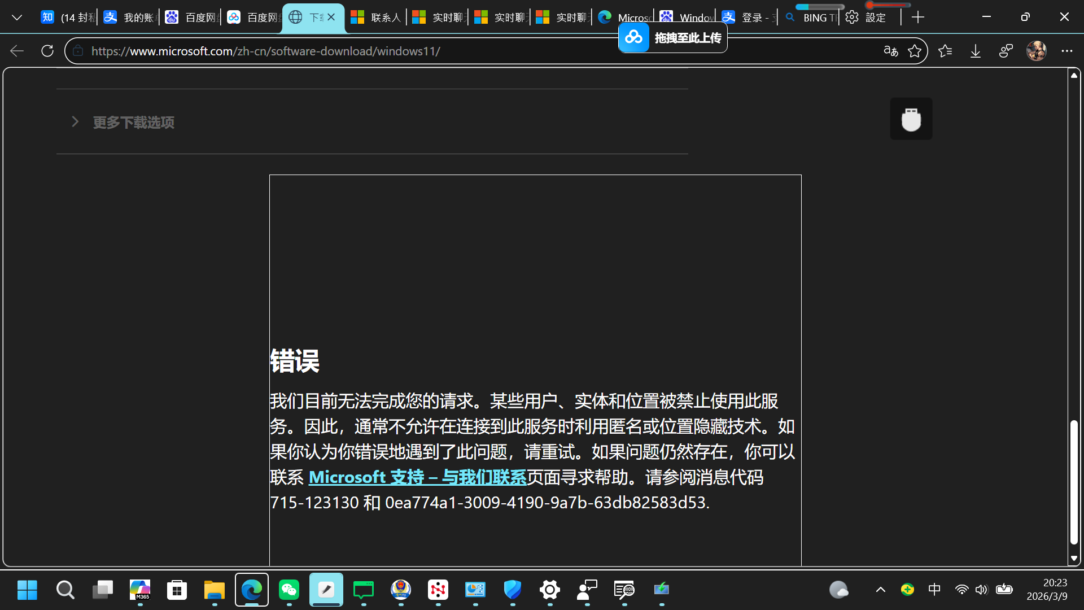Click the site information lock icon
The image size is (1084, 610).
click(78, 51)
